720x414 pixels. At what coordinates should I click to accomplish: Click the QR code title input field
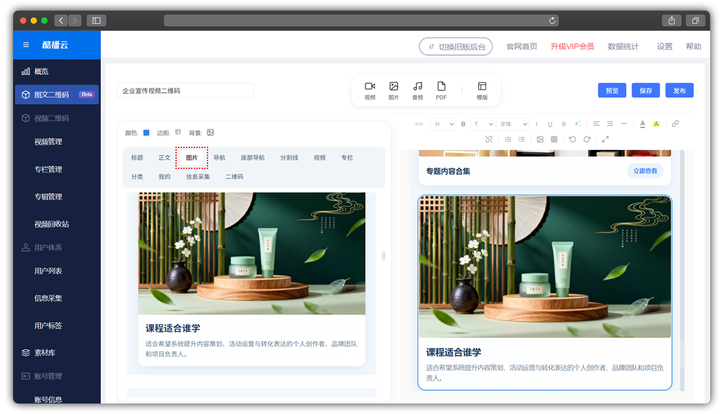tap(185, 90)
